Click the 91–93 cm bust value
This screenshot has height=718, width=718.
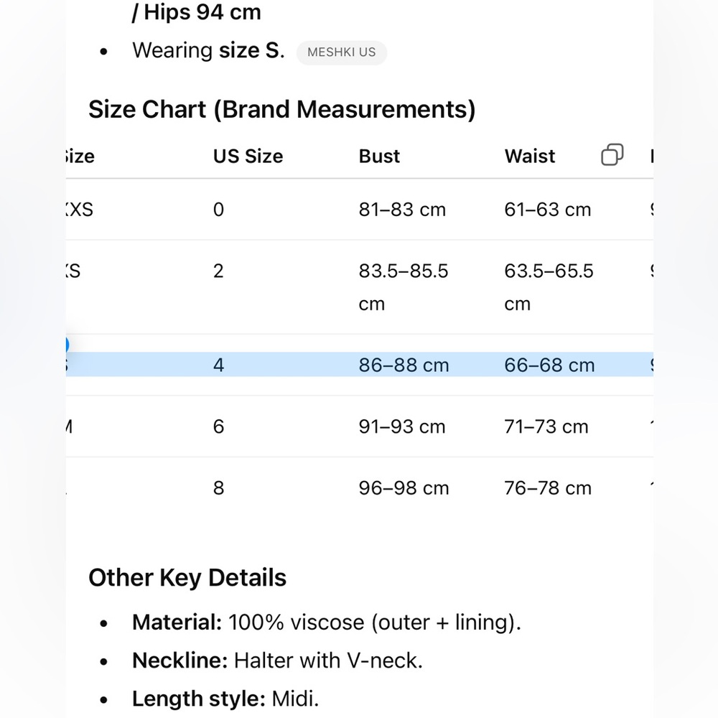click(x=402, y=426)
